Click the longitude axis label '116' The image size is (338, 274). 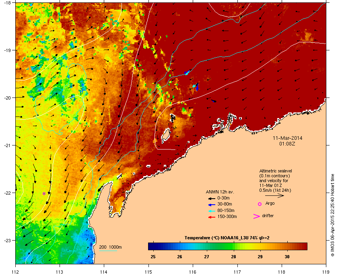(x=193, y=272)
